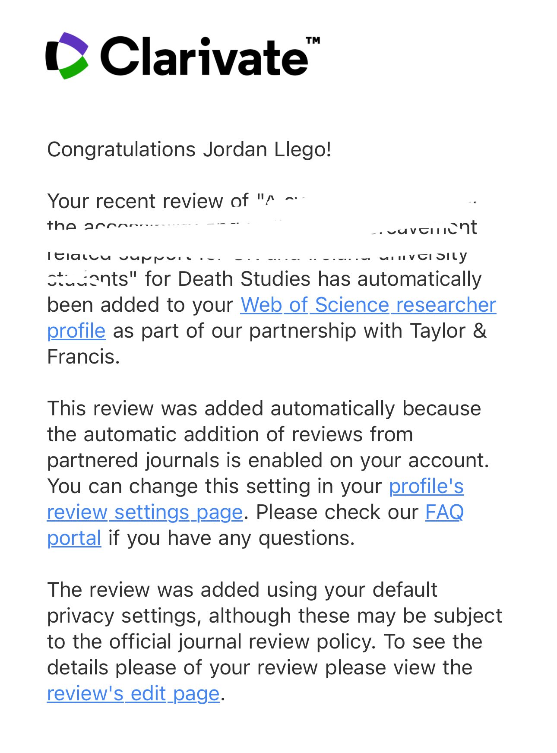Click the line "partnered journals is enabled on your account"

[268, 460]
